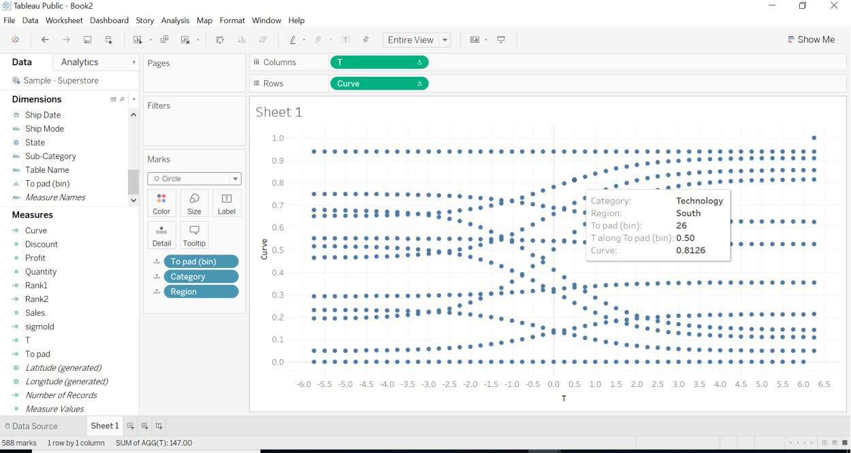This screenshot has width=851, height=453.
Task: Redo using the forward arrow icon
Action: coord(66,39)
